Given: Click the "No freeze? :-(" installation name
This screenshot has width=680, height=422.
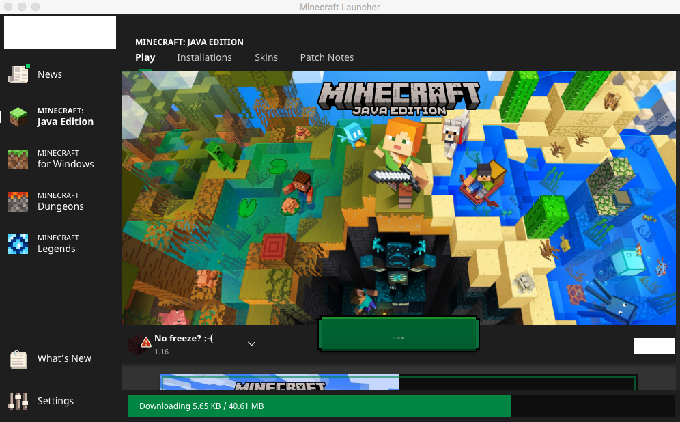Looking at the screenshot, I should tap(184, 338).
